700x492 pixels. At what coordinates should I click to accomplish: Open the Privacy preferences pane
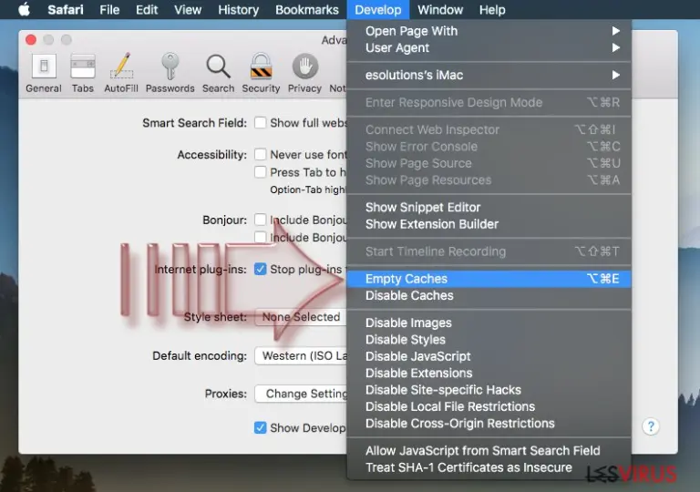click(x=305, y=73)
